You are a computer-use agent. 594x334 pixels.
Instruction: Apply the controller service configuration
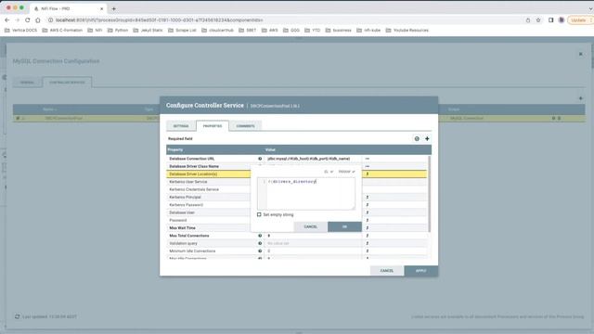(420, 271)
